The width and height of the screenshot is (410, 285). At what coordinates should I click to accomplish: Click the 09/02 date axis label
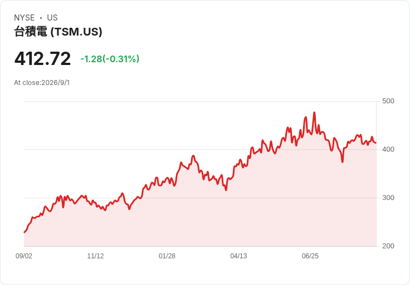pyautogui.click(x=24, y=256)
